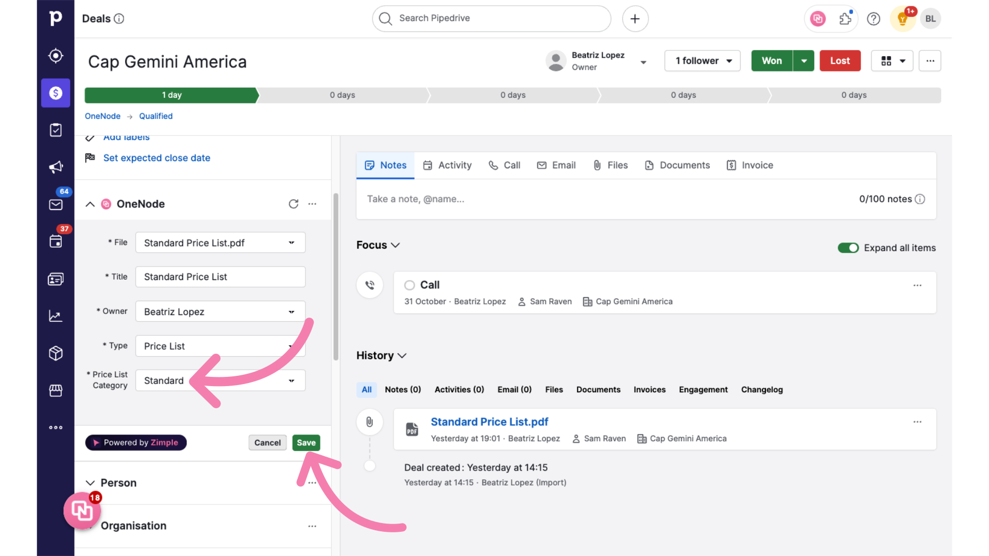Screen dimensions: 989x556
Task: Toggle Expand all items switch
Action: (848, 248)
